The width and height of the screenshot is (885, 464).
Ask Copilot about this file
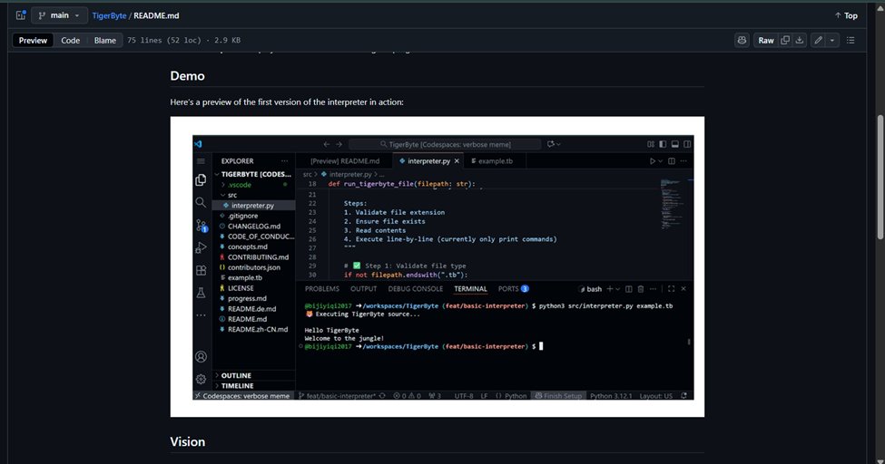742,40
